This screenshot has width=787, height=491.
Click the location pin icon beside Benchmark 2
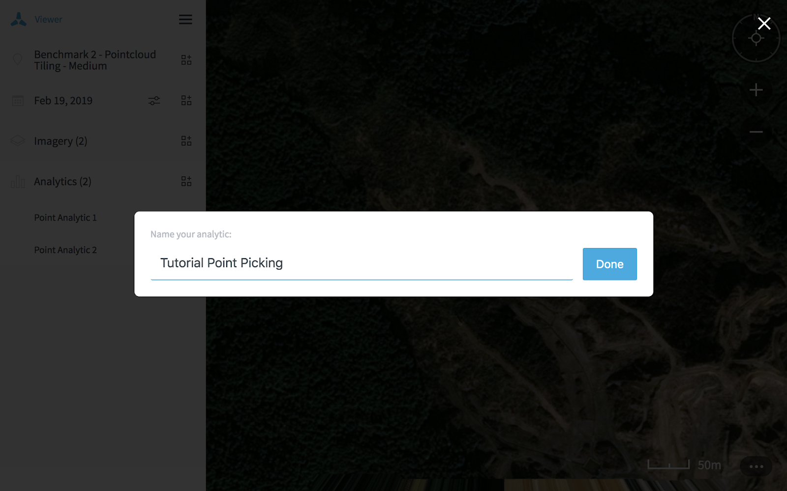pyautogui.click(x=18, y=59)
